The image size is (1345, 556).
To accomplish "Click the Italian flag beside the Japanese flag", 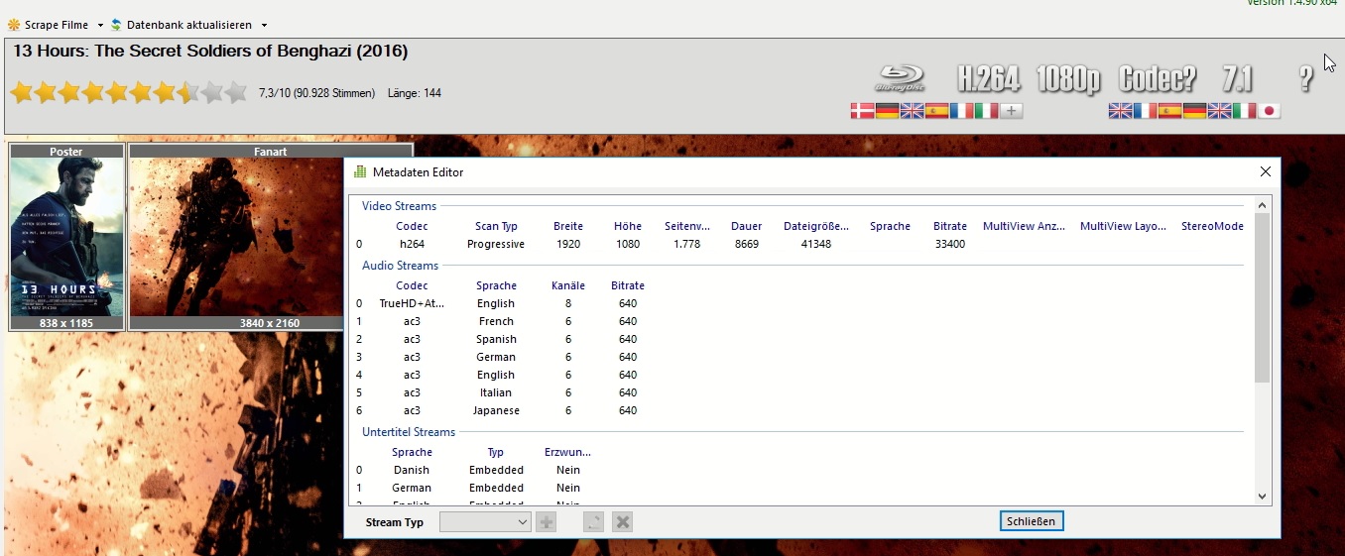I will 1244,111.
